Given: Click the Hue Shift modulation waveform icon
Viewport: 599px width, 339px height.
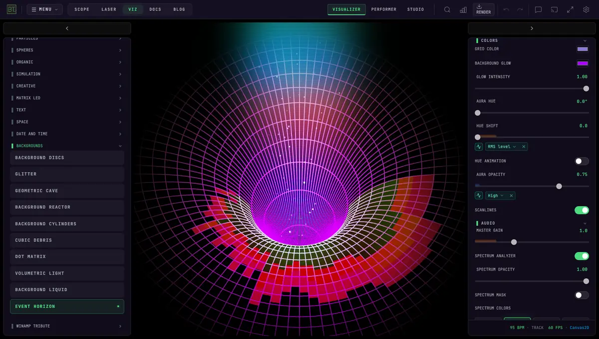Looking at the screenshot, I should pos(479,147).
